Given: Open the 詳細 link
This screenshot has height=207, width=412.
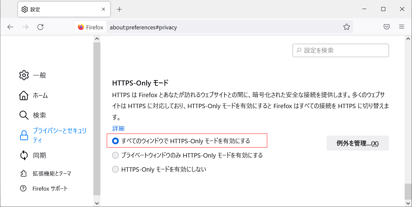Looking at the screenshot, I should 118,128.
